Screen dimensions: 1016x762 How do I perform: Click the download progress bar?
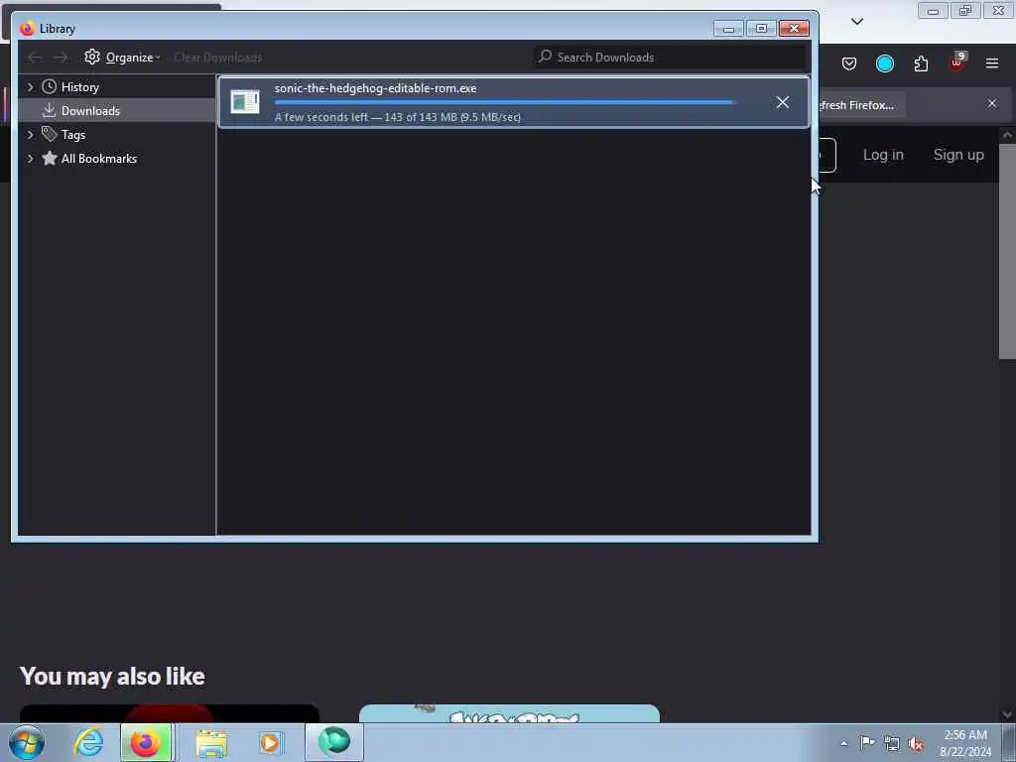click(505, 102)
